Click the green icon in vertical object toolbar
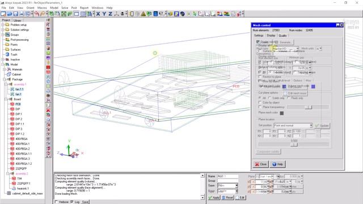 (x=48, y=53)
